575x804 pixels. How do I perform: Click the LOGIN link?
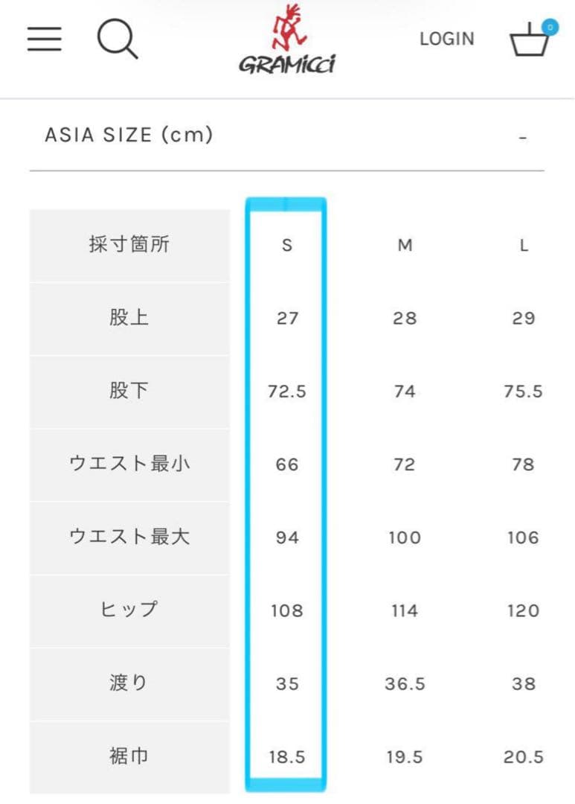point(446,39)
